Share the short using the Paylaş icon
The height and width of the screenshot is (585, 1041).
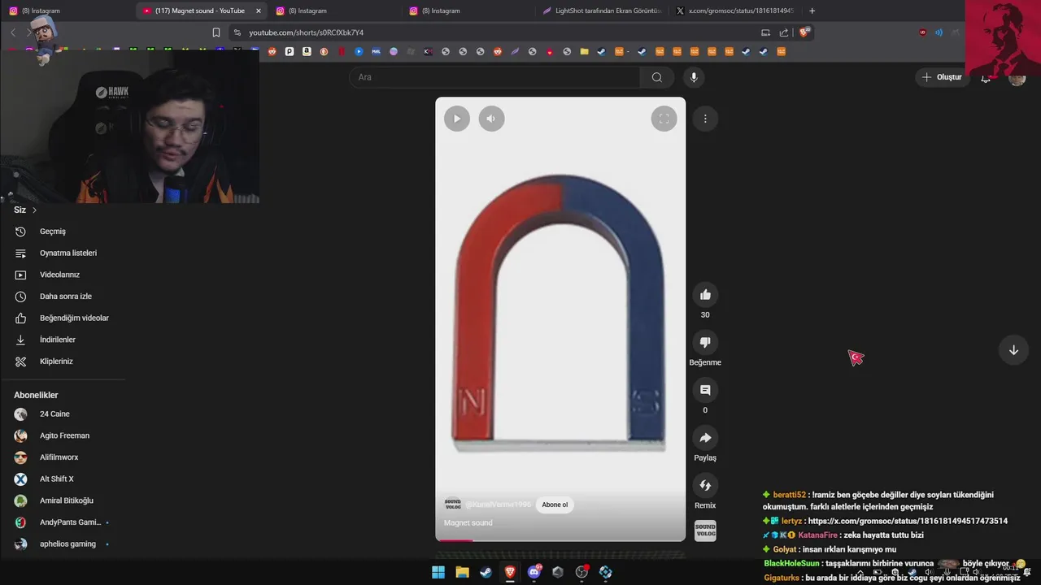[x=705, y=438]
